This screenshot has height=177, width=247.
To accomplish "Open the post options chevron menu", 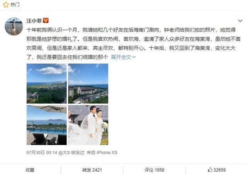I will [240, 21].
